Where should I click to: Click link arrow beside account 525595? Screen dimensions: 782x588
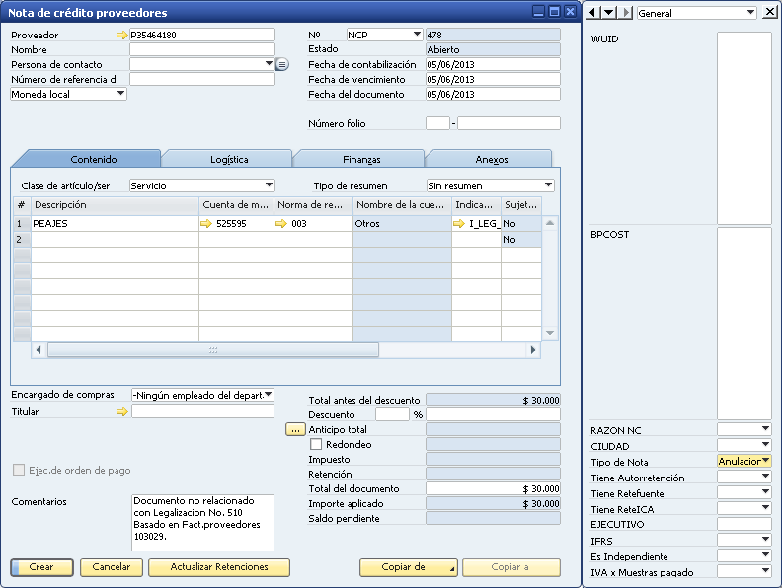[206, 224]
